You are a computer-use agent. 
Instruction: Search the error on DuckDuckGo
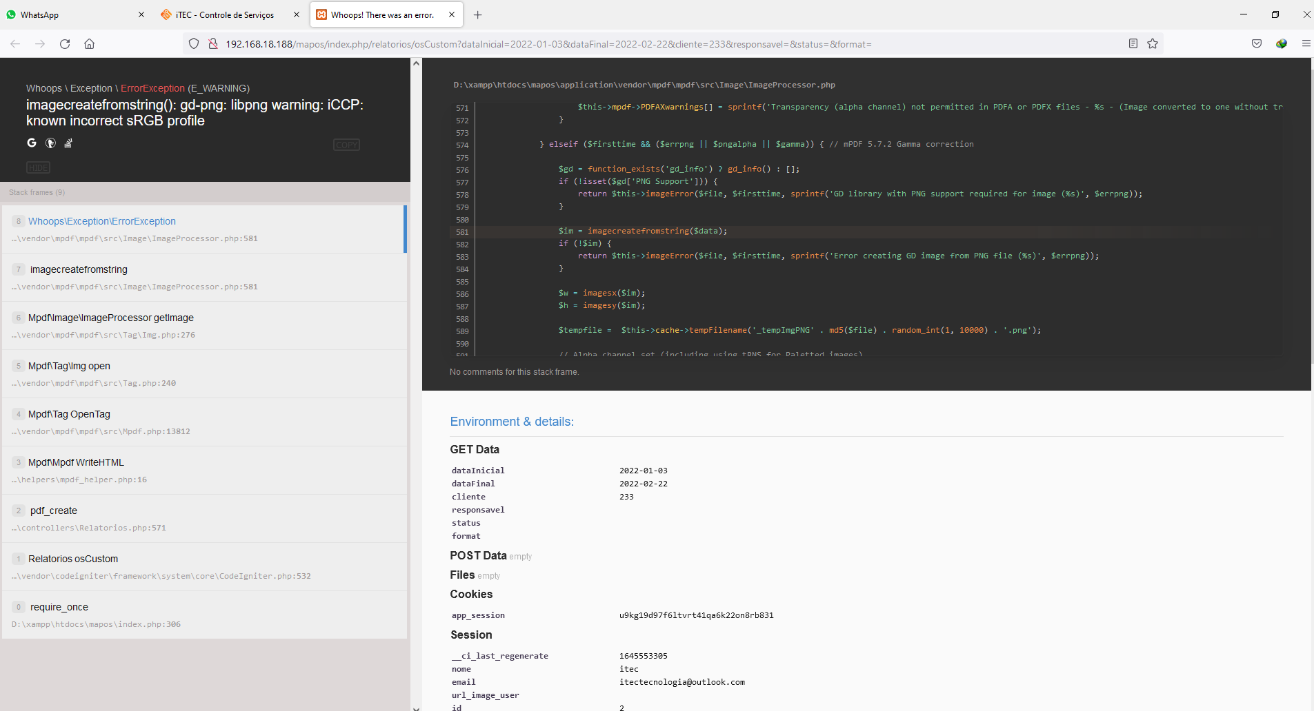pyautogui.click(x=50, y=143)
